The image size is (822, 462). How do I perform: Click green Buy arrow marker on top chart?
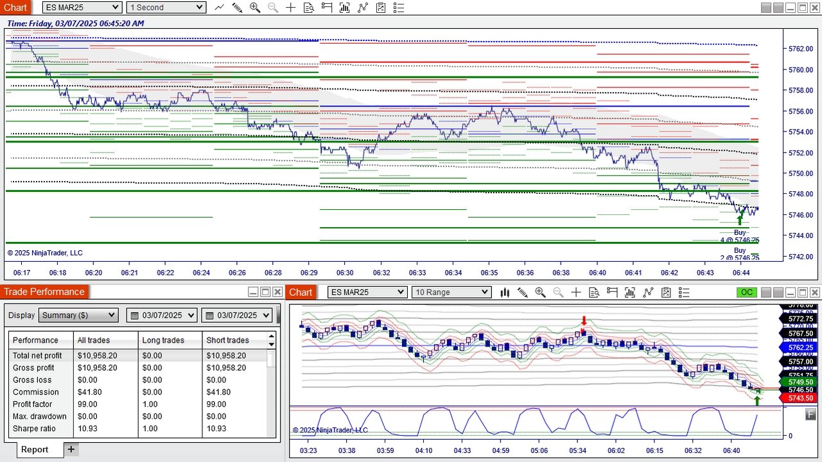tap(739, 219)
